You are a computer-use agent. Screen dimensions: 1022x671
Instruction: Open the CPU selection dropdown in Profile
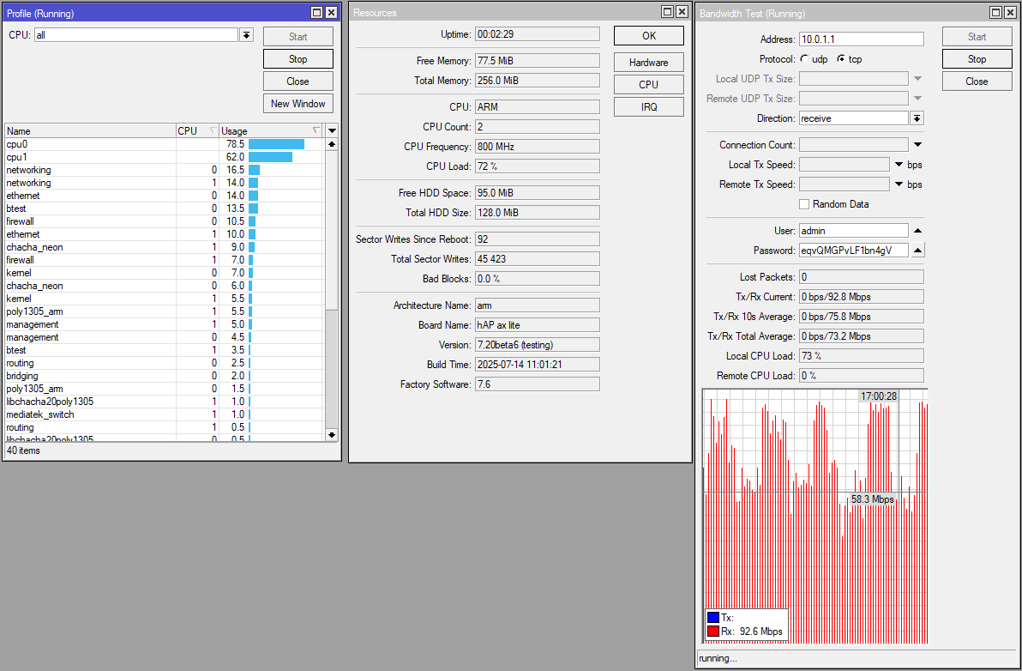coord(247,35)
